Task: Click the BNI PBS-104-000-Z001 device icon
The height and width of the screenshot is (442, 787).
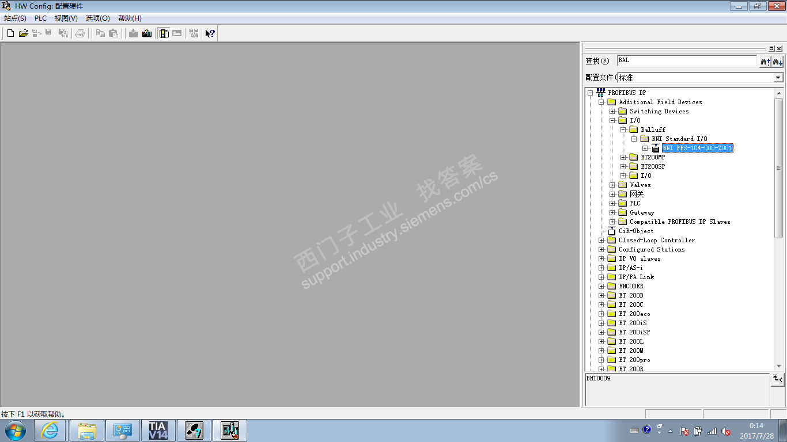Action: (656, 148)
